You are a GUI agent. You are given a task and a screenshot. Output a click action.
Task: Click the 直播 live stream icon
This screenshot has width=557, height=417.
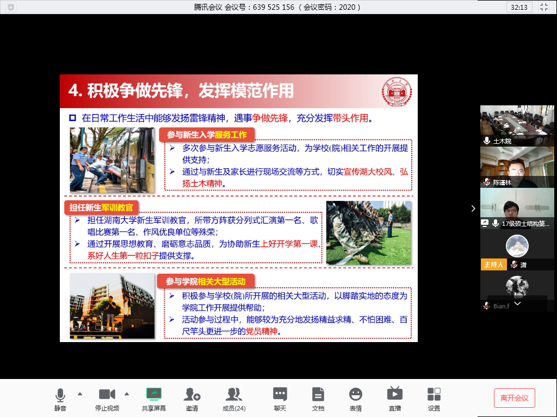click(x=394, y=398)
